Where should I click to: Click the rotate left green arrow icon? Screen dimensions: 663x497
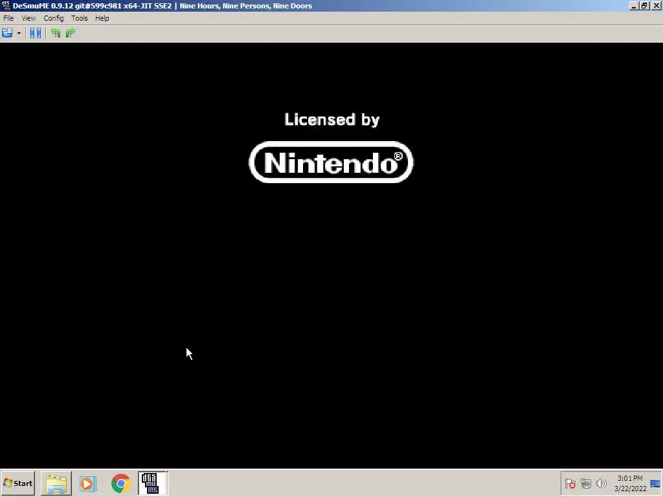[x=56, y=33]
